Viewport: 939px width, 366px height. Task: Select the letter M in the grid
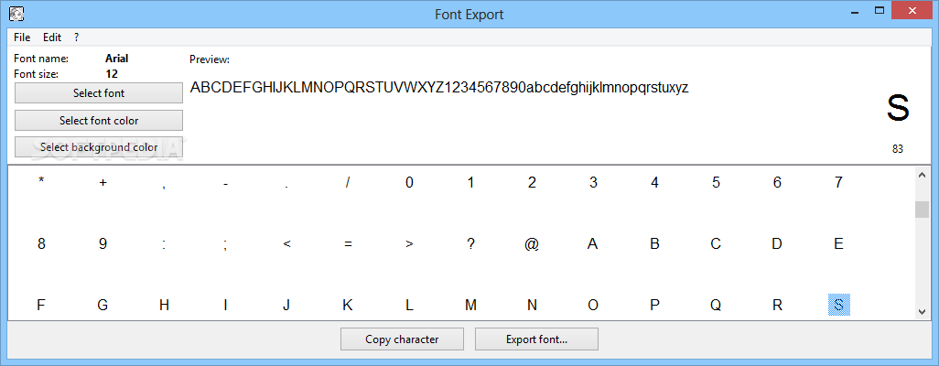[x=470, y=305]
